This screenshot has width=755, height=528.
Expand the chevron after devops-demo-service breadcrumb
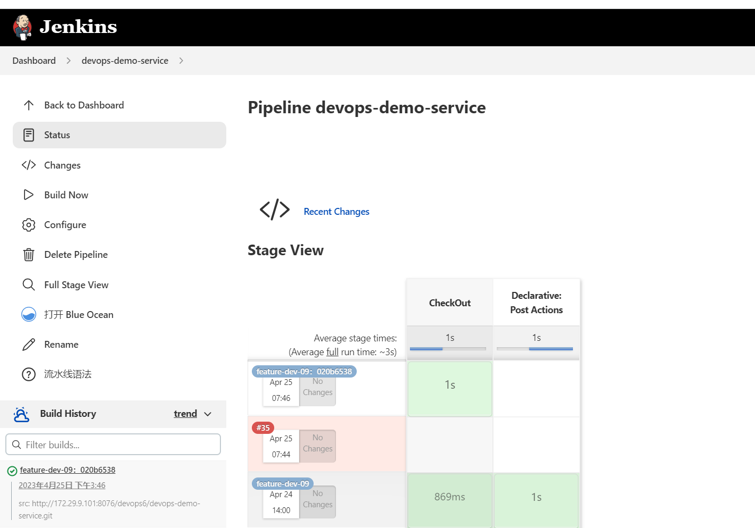(x=181, y=61)
